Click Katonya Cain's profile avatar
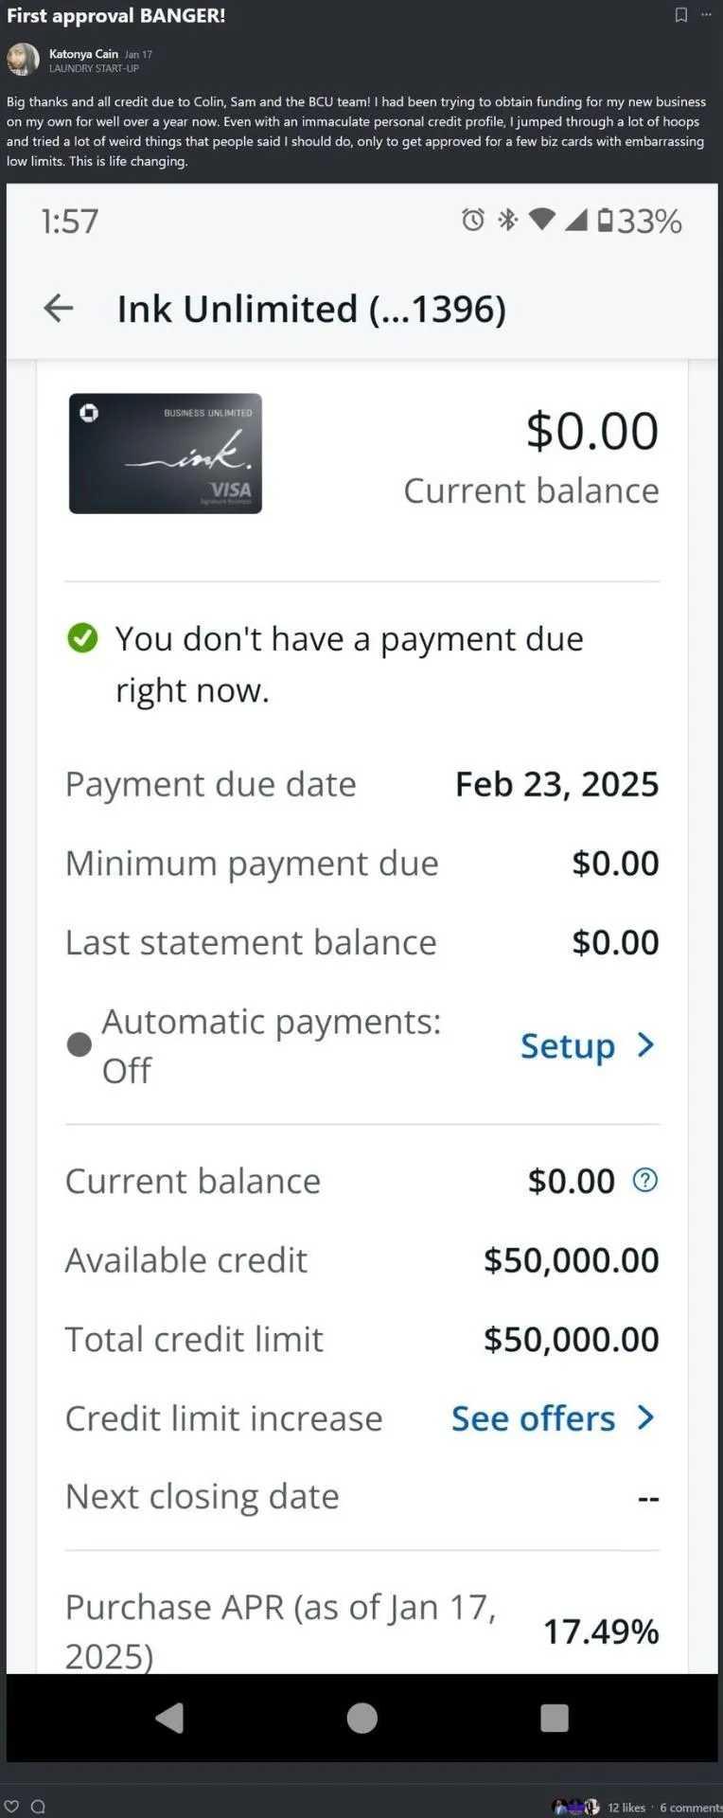This screenshot has width=723, height=1818. (x=23, y=60)
